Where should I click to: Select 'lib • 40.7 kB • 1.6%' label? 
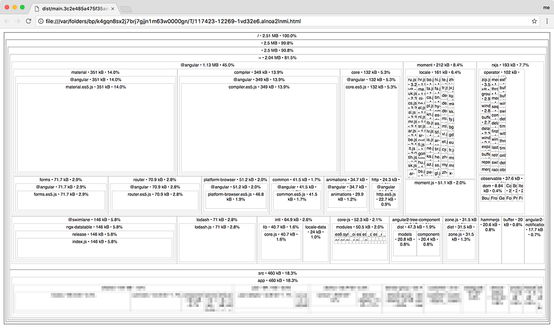280,227
